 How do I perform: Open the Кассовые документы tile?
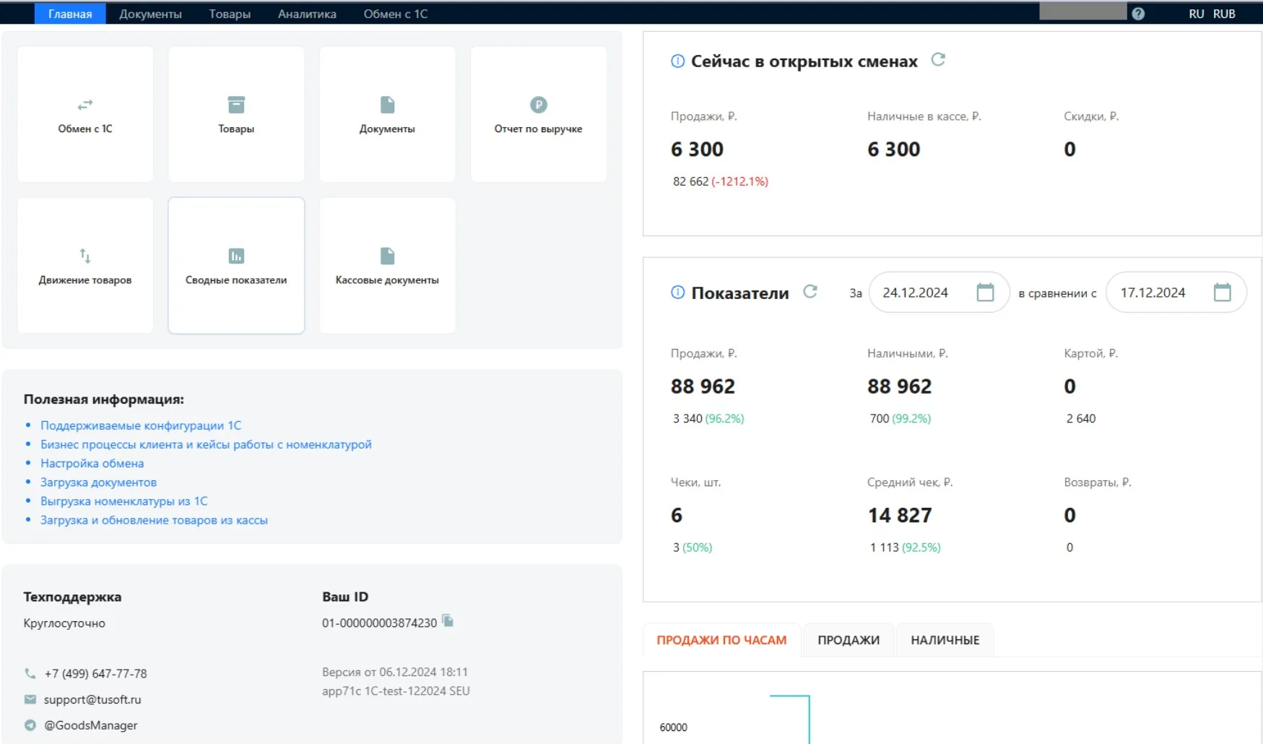pyautogui.click(x=387, y=265)
